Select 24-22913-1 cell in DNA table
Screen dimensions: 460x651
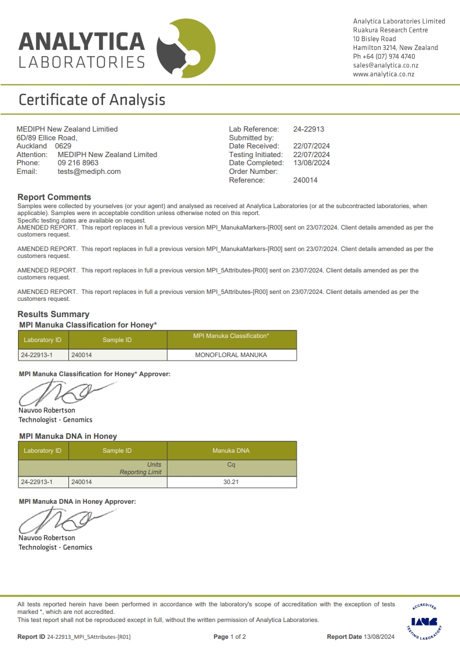pos(43,482)
